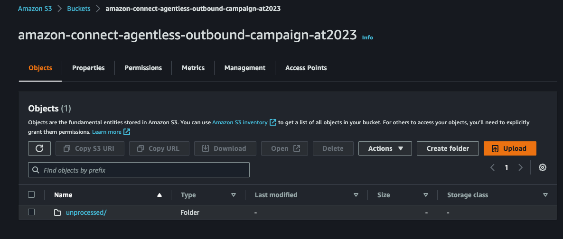This screenshot has width=563, height=239.
Task: Go to Amazon S3 breadcrumb
Action: coord(35,9)
